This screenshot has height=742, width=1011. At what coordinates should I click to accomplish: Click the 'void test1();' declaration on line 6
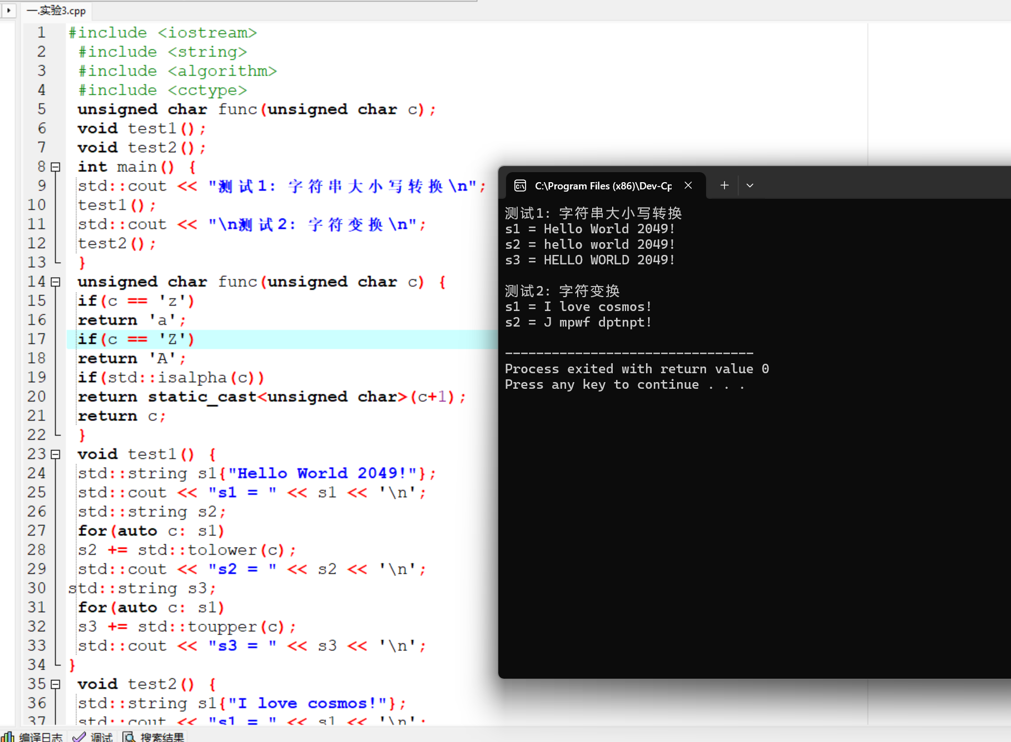click(142, 129)
